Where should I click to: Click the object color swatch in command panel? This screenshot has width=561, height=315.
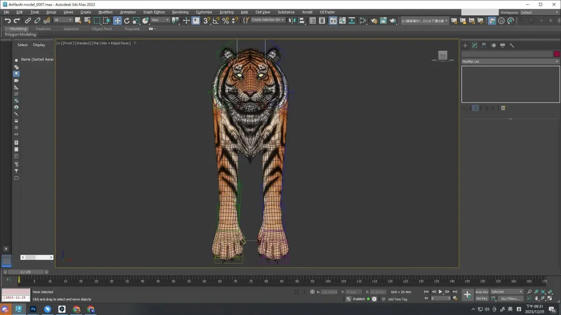click(x=556, y=54)
